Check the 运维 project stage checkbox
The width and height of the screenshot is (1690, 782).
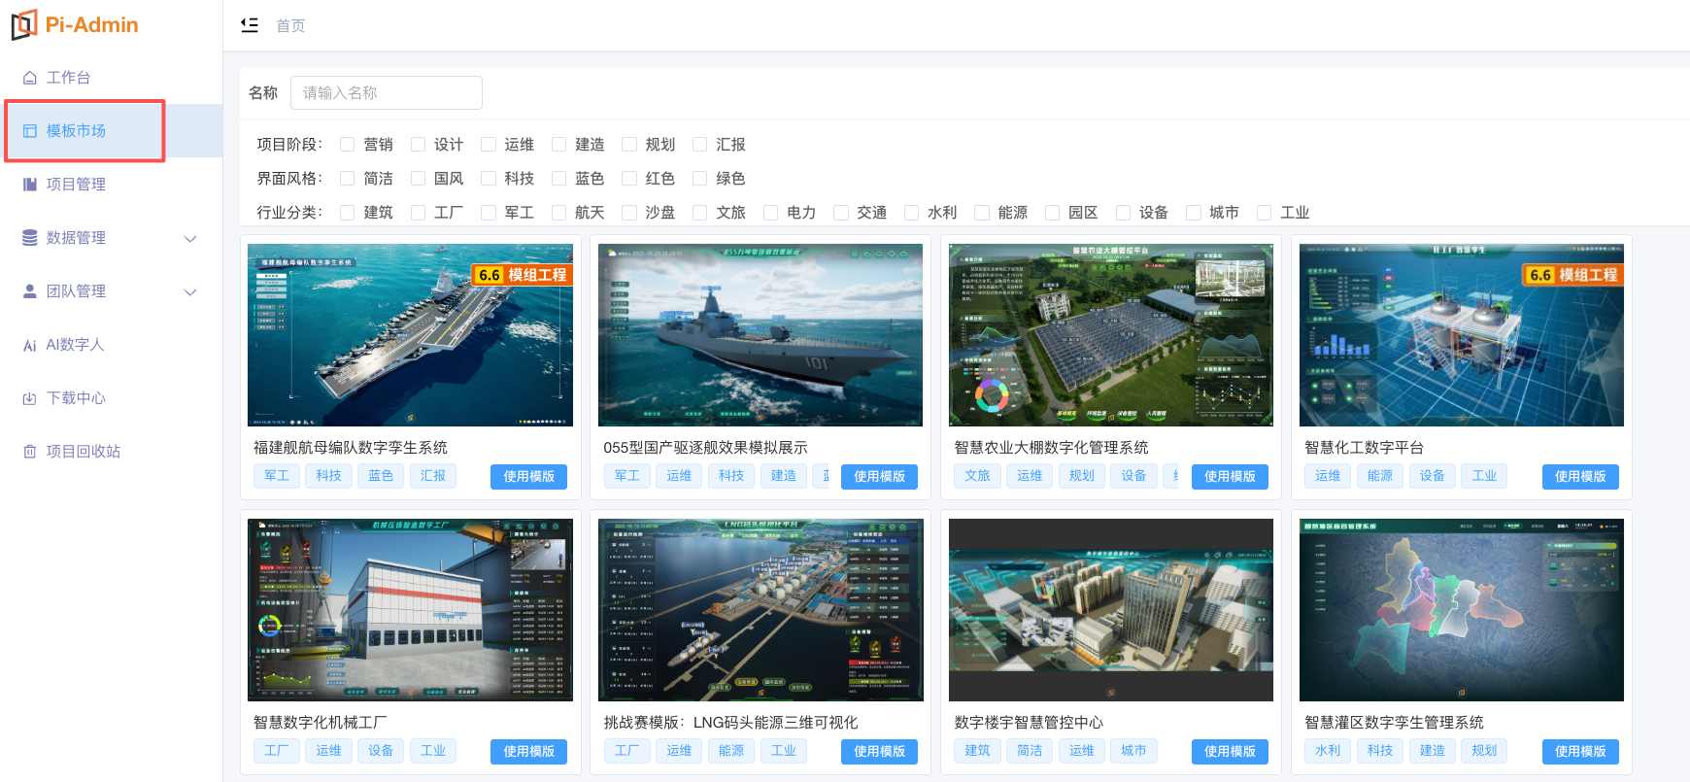pyautogui.click(x=488, y=145)
